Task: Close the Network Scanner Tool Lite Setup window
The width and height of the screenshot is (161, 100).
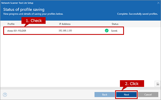Action: point(158,3)
